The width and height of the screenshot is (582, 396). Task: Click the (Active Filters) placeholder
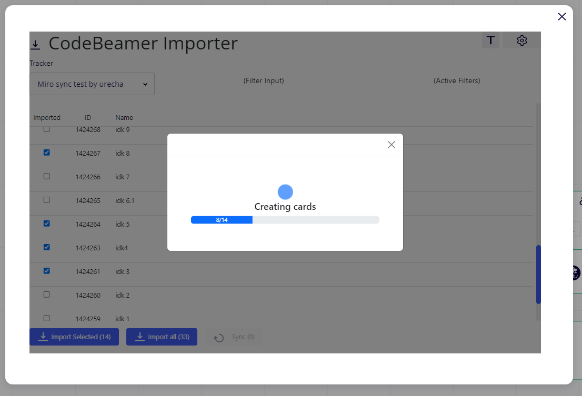tap(457, 80)
